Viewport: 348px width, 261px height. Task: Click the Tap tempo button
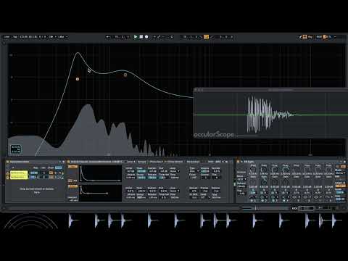[x=15, y=37]
